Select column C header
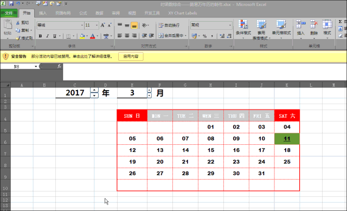 pos(75,85)
